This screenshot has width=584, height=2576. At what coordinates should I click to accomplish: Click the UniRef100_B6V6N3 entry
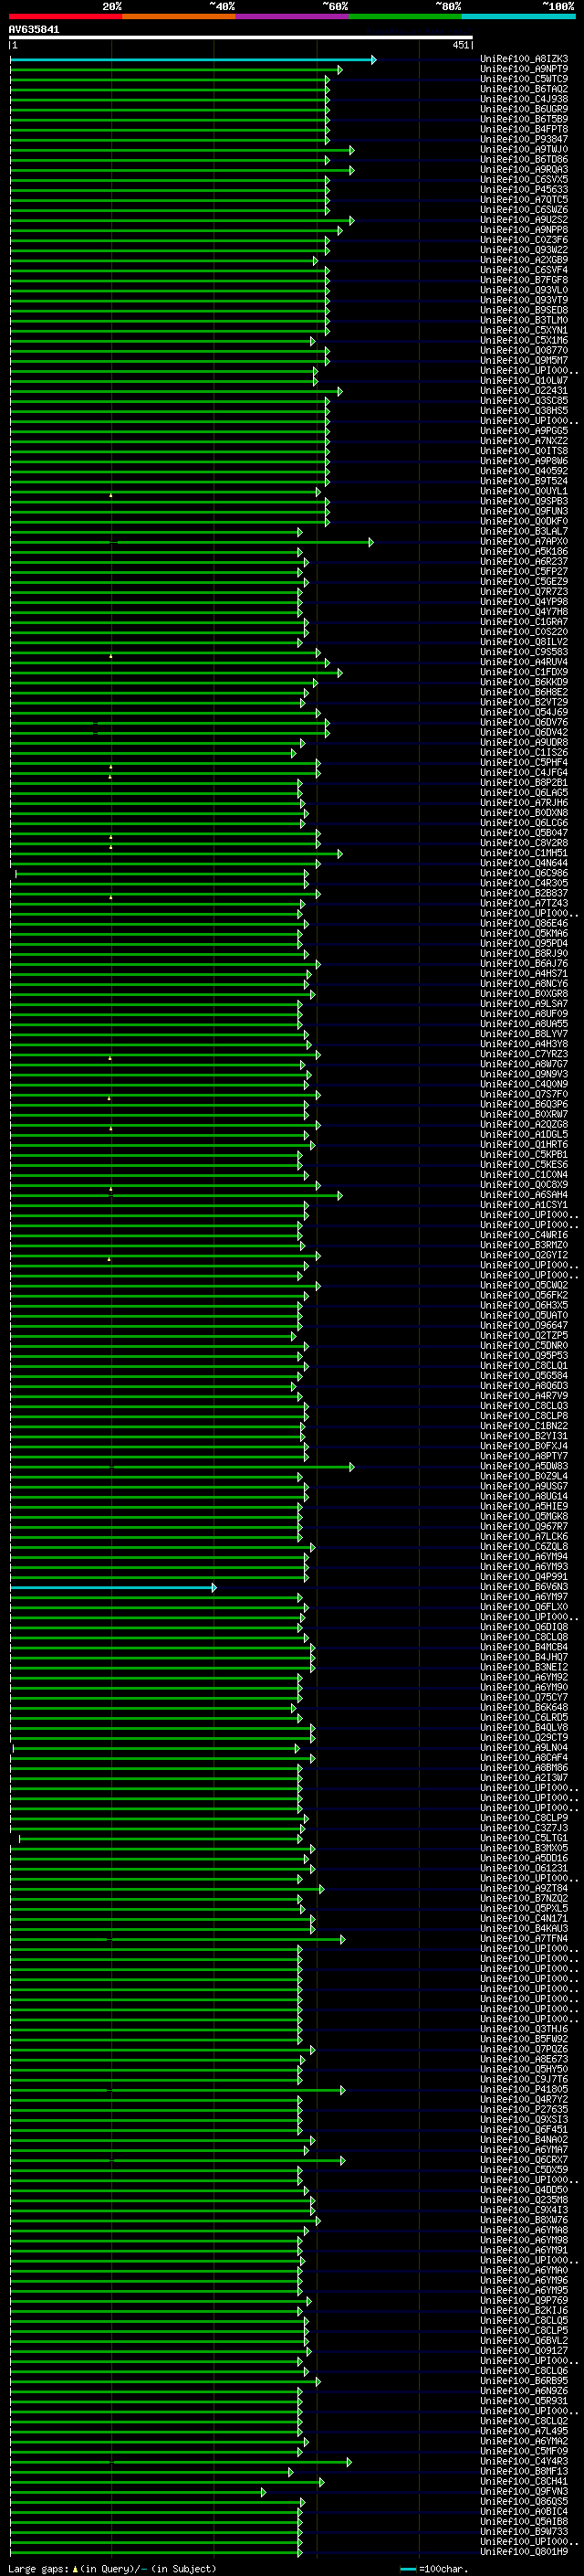[524, 1587]
